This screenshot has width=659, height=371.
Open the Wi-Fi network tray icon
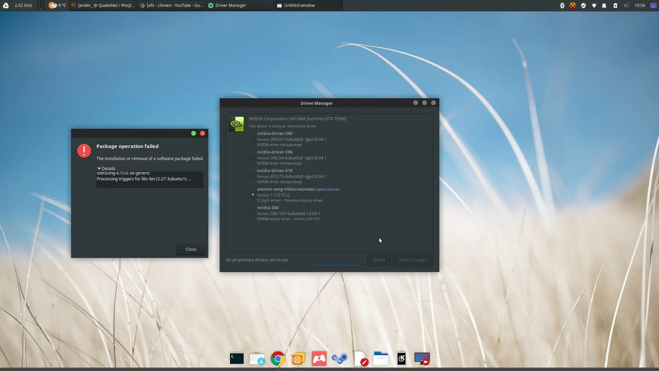(x=594, y=5)
